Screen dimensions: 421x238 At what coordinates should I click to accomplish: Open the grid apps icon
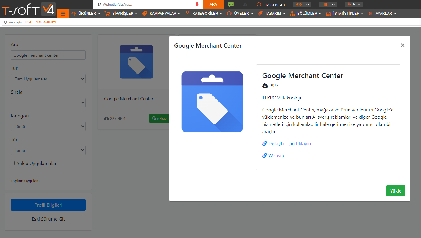[325, 4]
